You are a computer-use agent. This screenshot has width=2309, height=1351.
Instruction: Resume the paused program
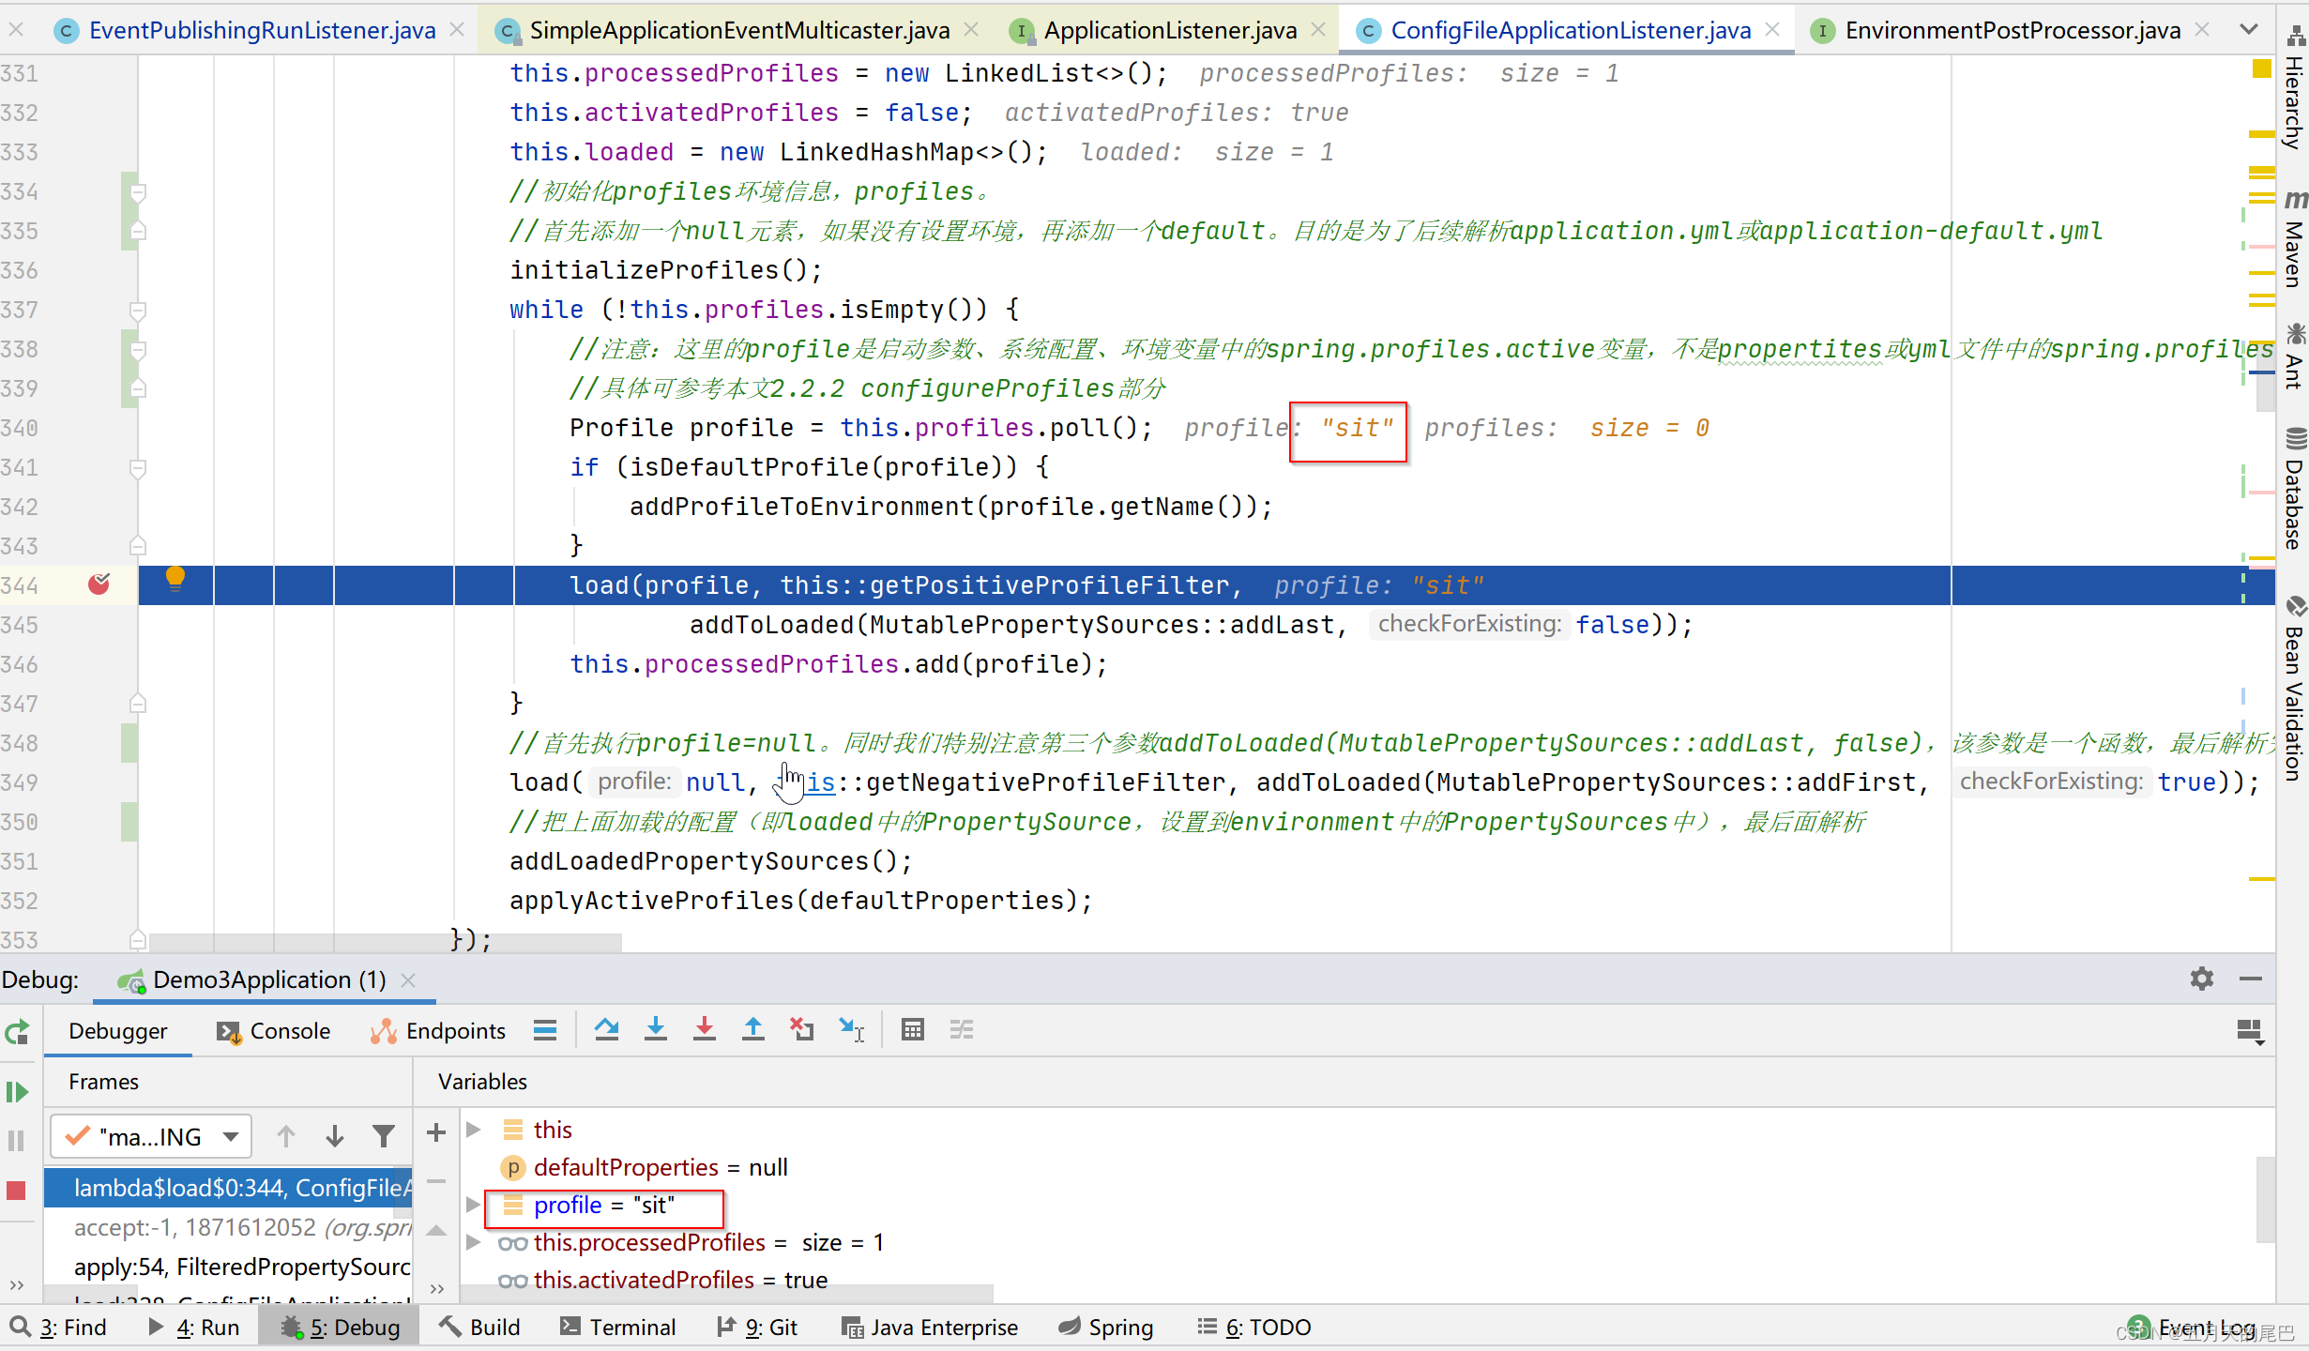pyautogui.click(x=17, y=1091)
